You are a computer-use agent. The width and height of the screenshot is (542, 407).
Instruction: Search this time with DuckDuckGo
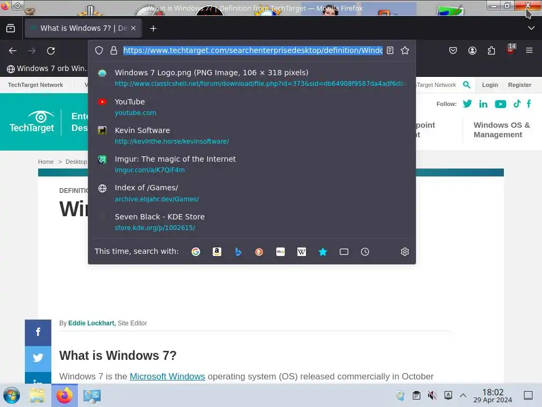tap(259, 252)
